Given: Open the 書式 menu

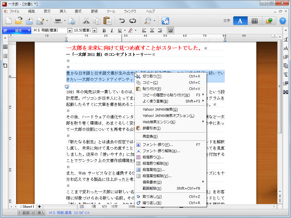Looking at the screenshot, I should pyautogui.click(x=78, y=11).
